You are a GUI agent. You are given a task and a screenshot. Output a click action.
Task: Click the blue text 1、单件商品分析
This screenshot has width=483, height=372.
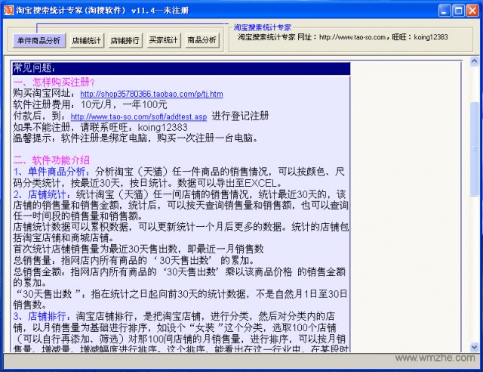coord(52,172)
